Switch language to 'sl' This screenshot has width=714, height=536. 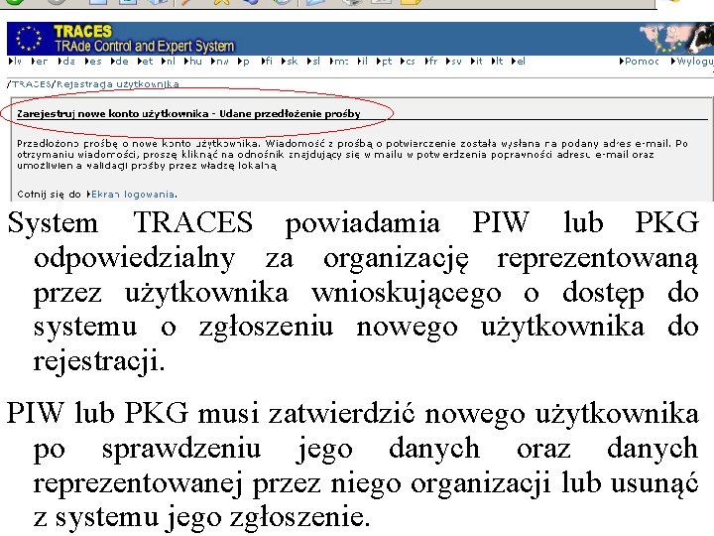(313, 62)
